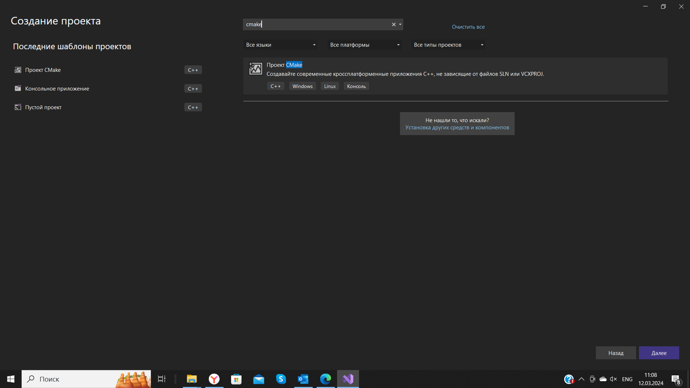
Task: Click the OneDrive cloud tray icon
Action: pos(603,379)
